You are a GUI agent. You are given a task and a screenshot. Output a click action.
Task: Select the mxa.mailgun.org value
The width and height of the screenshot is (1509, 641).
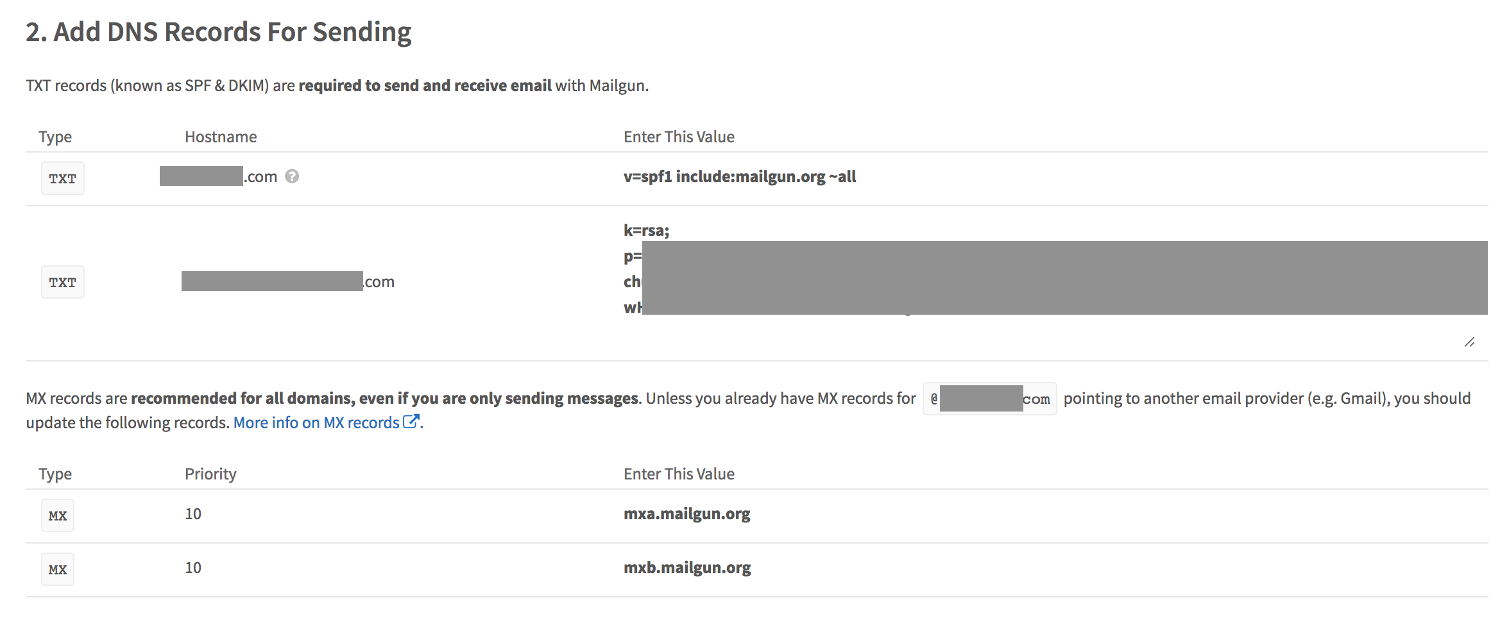tap(686, 514)
